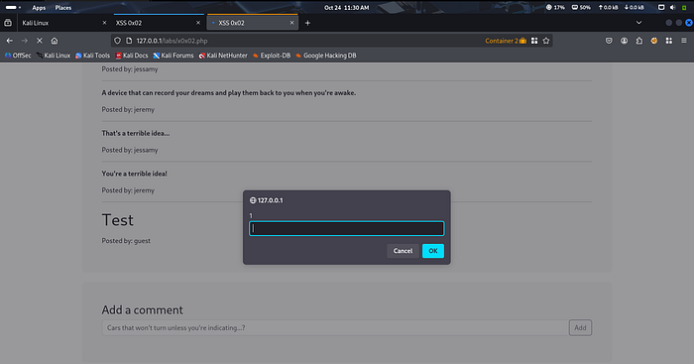Click the browser forward arrow
Viewport: 694px width, 364px height.
coord(25,41)
